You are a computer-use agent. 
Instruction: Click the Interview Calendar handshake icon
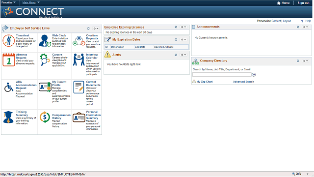tap(79, 59)
